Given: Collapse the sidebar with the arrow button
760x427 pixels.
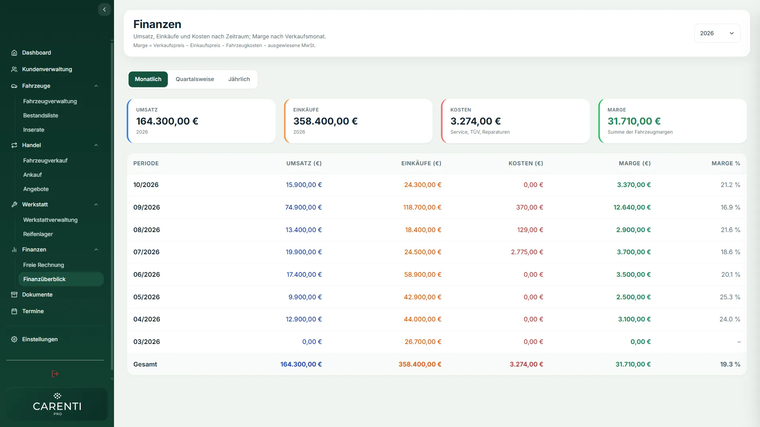Looking at the screenshot, I should pyautogui.click(x=104, y=9).
